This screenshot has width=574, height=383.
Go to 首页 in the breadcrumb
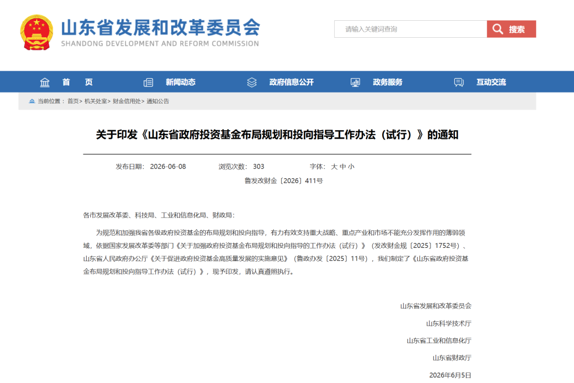coord(73,101)
